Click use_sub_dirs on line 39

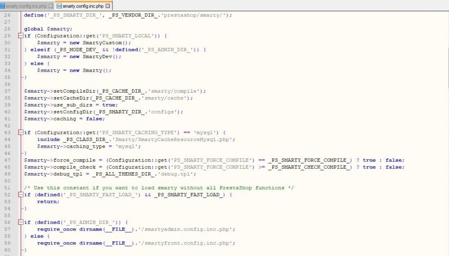[x=73, y=105]
